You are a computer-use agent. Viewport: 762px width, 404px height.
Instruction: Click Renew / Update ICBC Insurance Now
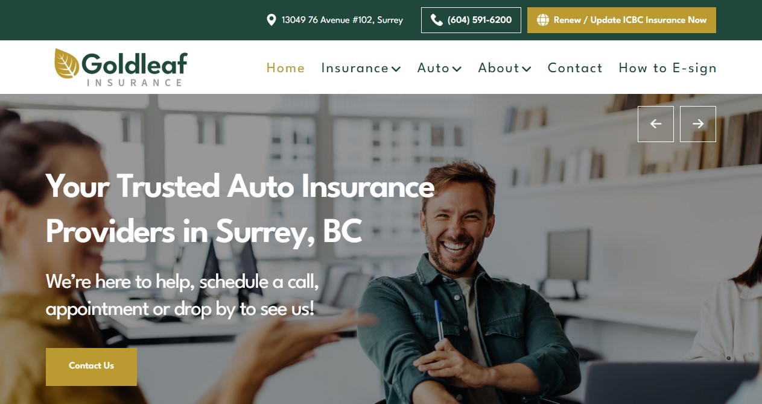621,20
